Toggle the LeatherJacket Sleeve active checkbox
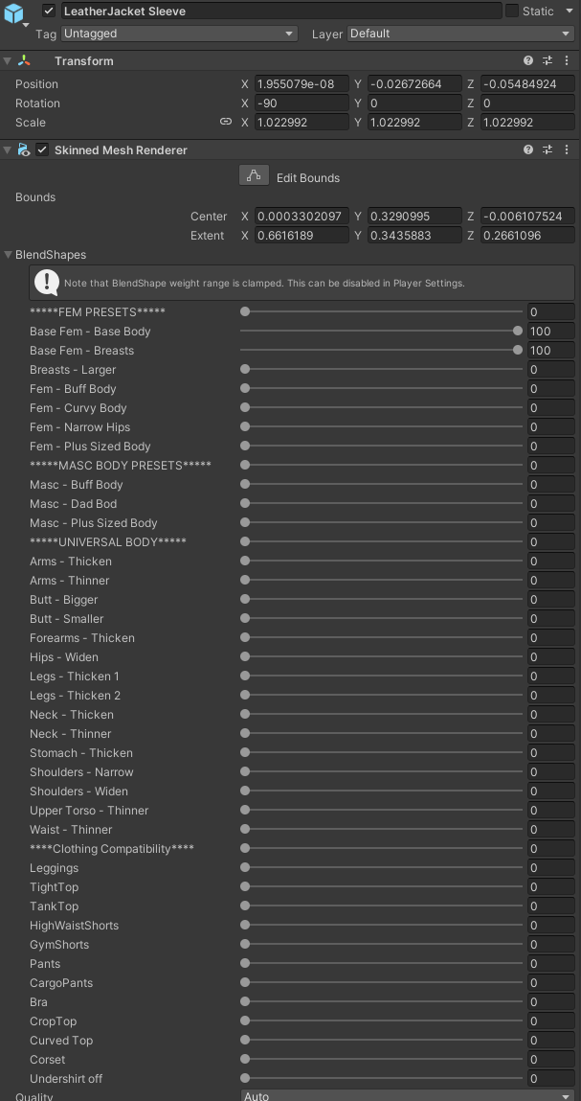Image resolution: width=581 pixels, height=1101 pixels. pyautogui.click(x=49, y=11)
